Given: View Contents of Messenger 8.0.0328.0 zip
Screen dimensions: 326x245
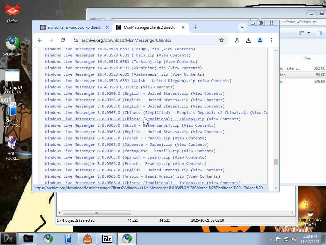Looking at the screenshot, I should coord(208,100).
